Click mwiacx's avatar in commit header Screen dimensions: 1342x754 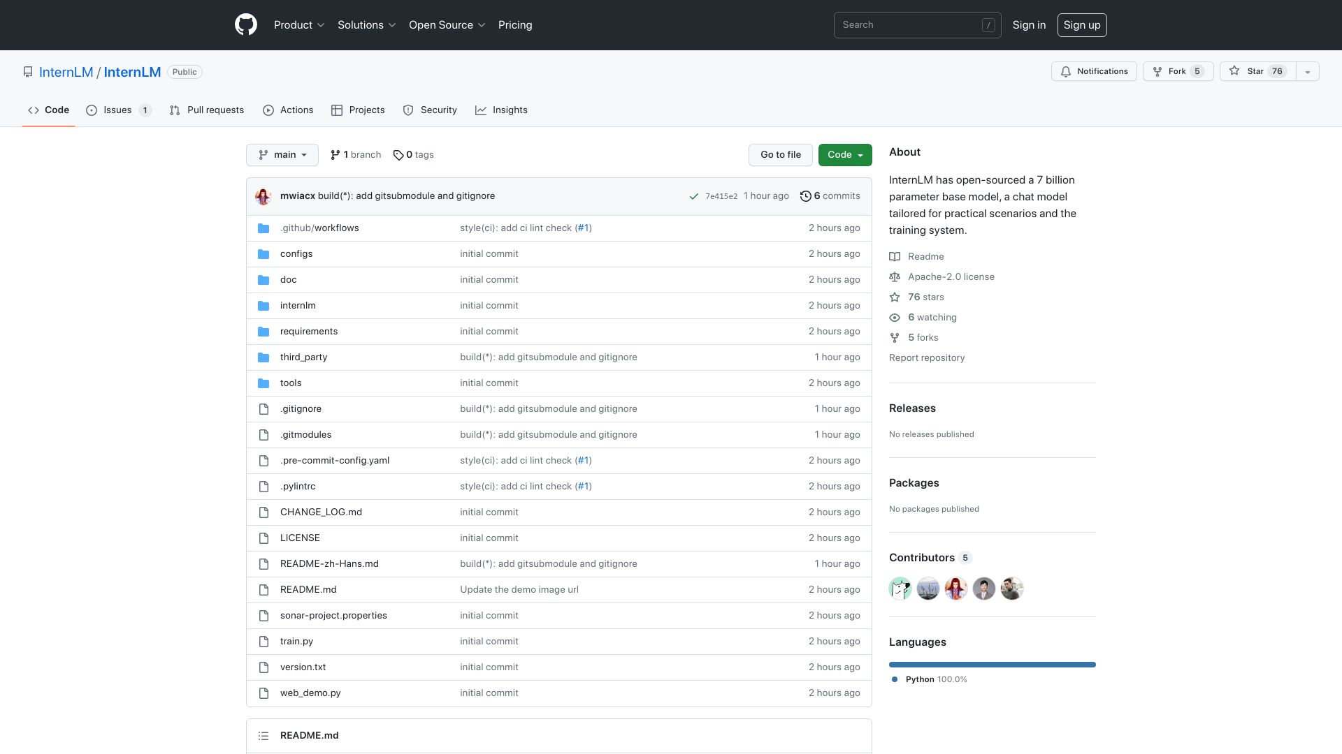point(264,196)
